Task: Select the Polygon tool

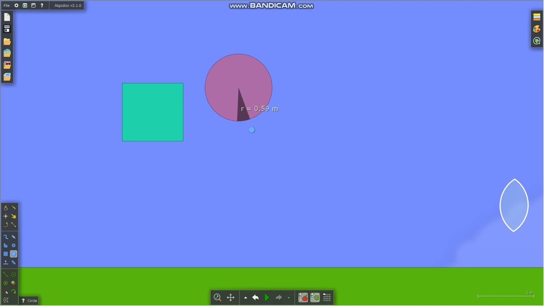Action: (x=6, y=246)
